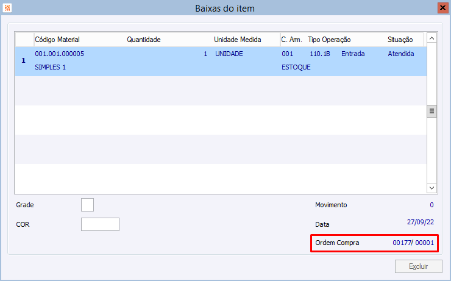Click the Quantidade column header
The width and height of the screenshot is (451, 281).
(144, 40)
